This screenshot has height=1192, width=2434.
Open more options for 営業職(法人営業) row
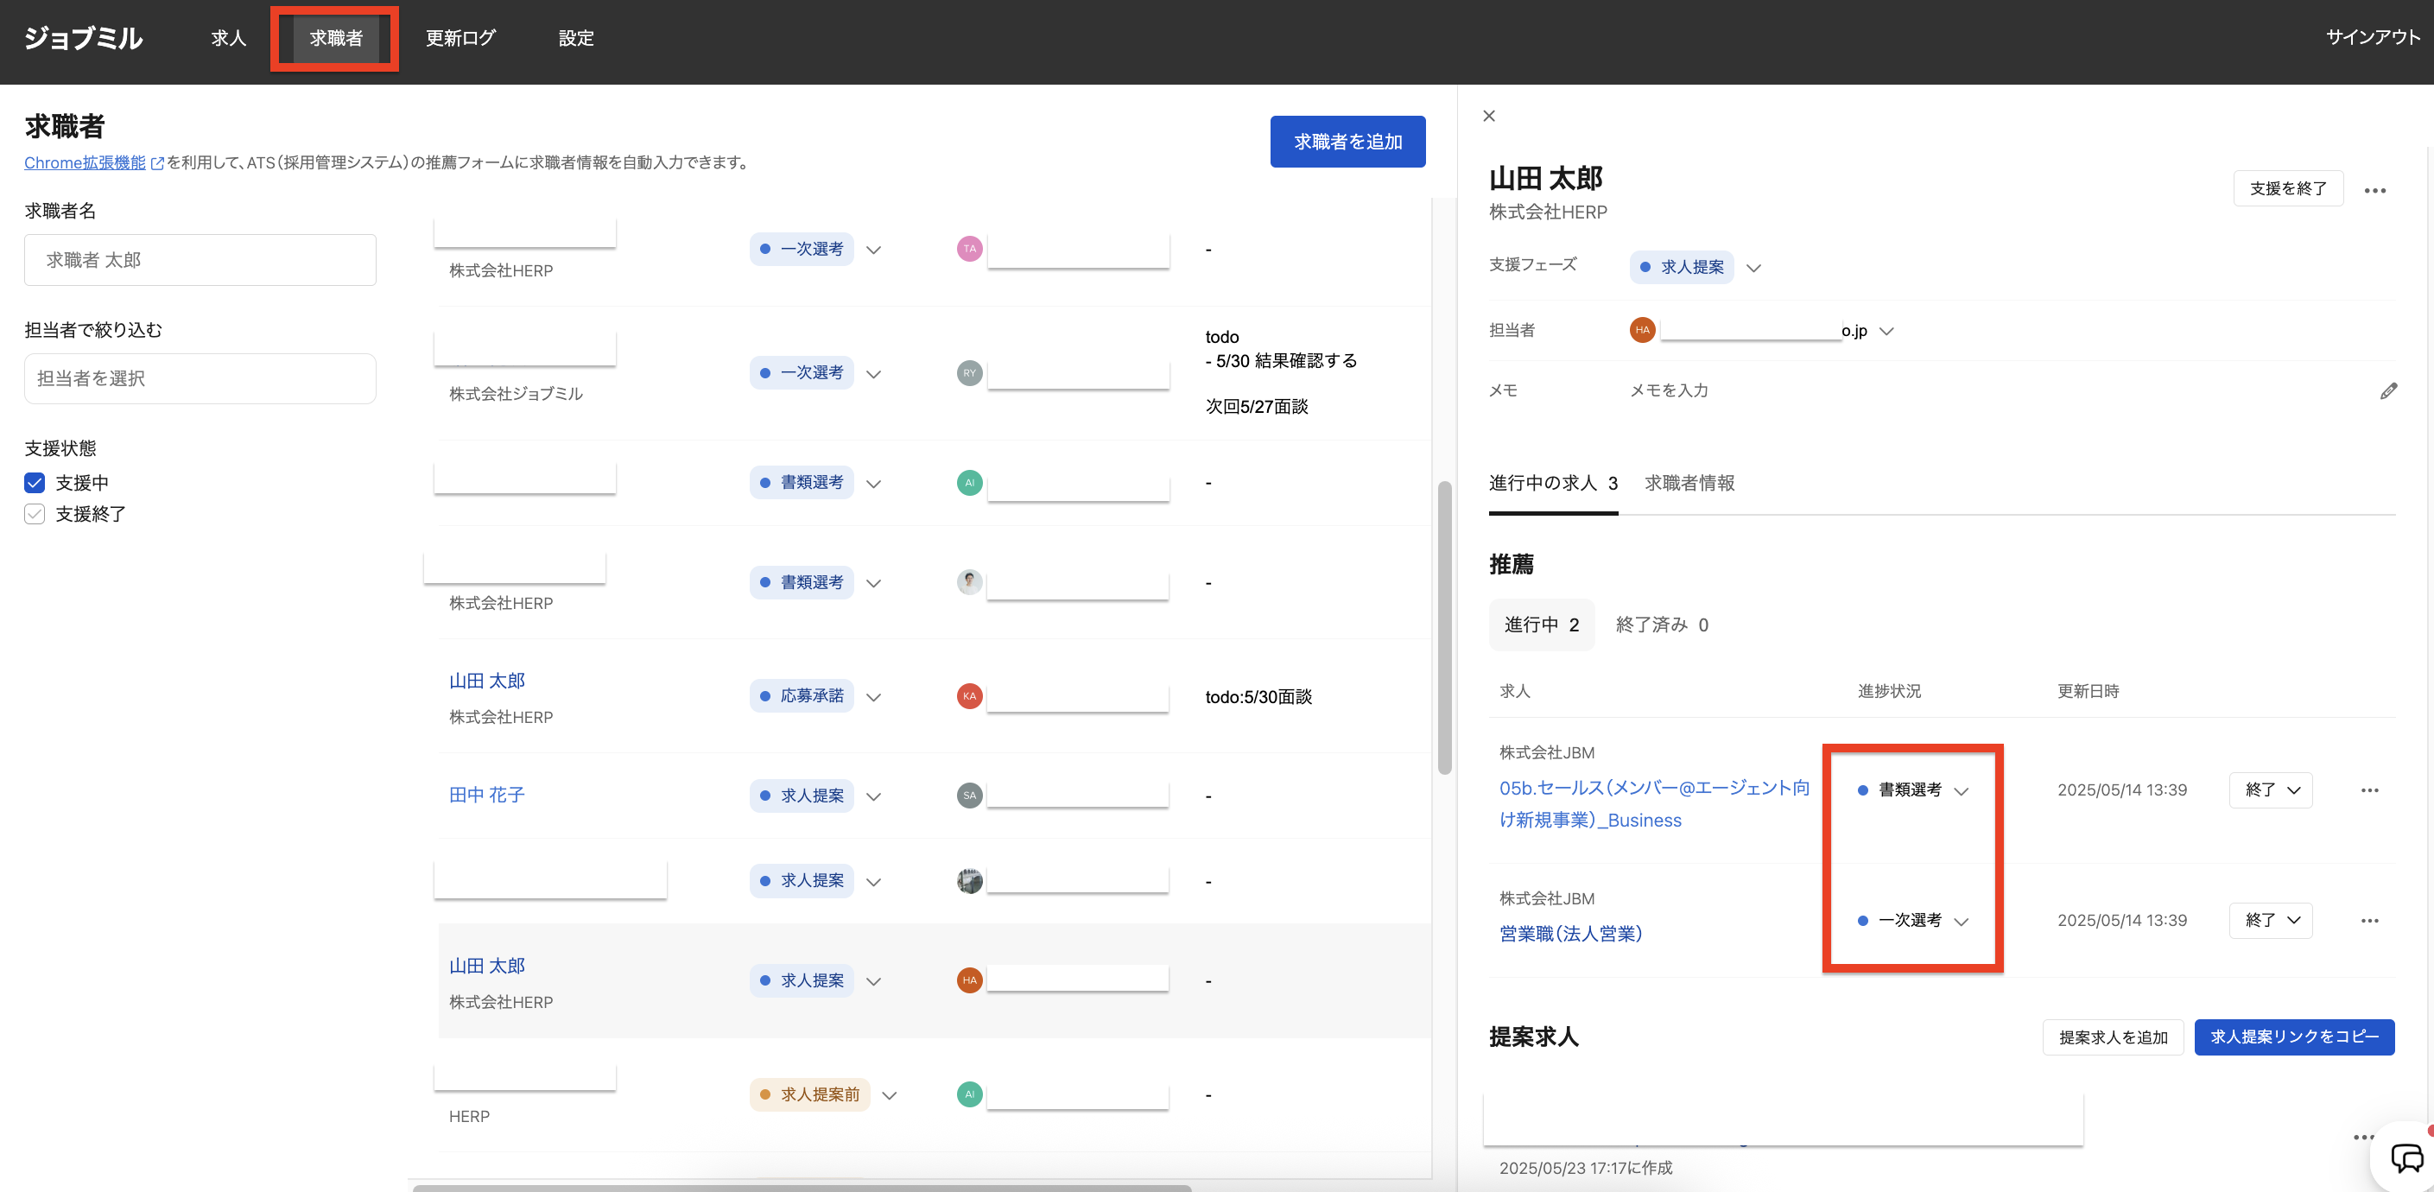[x=2369, y=921]
